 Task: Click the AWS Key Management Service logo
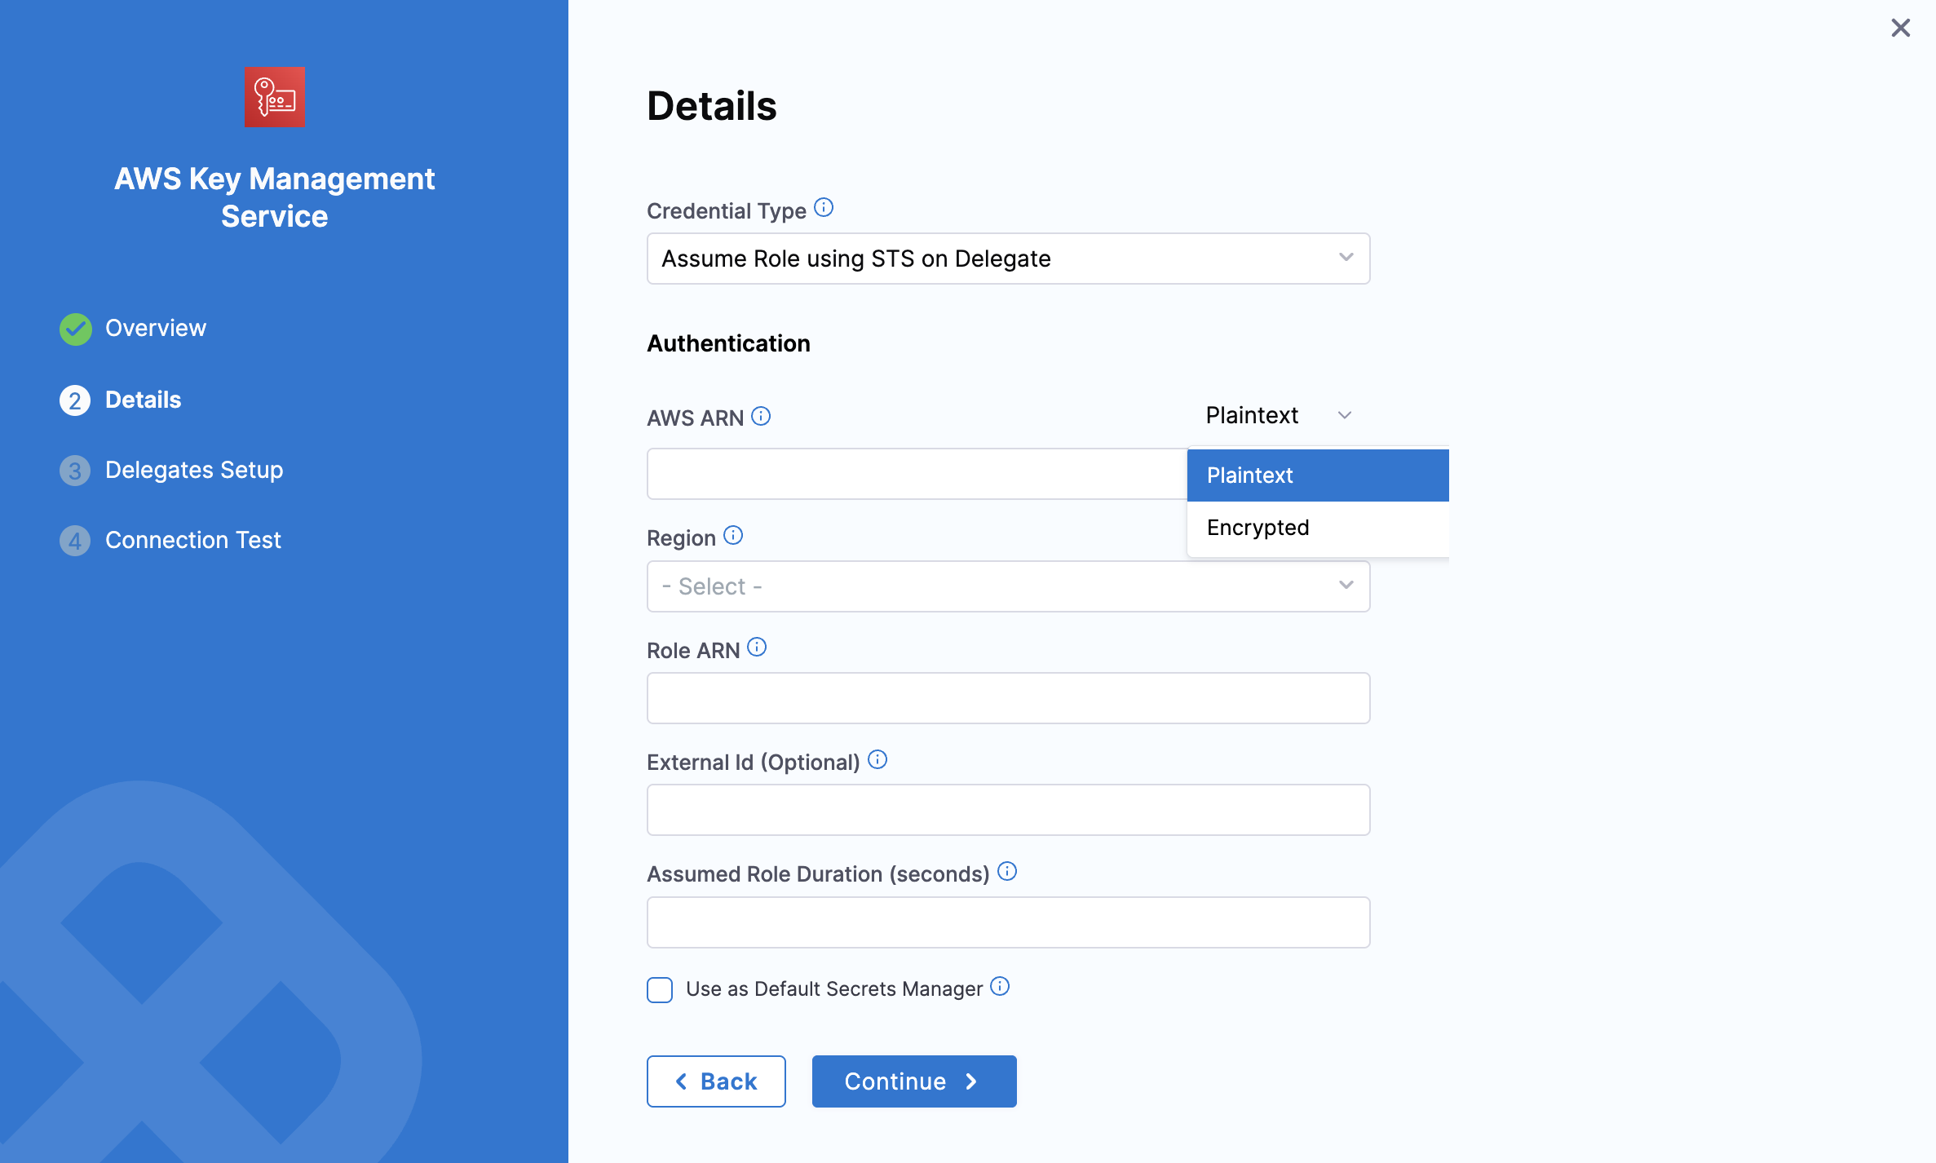tap(274, 97)
